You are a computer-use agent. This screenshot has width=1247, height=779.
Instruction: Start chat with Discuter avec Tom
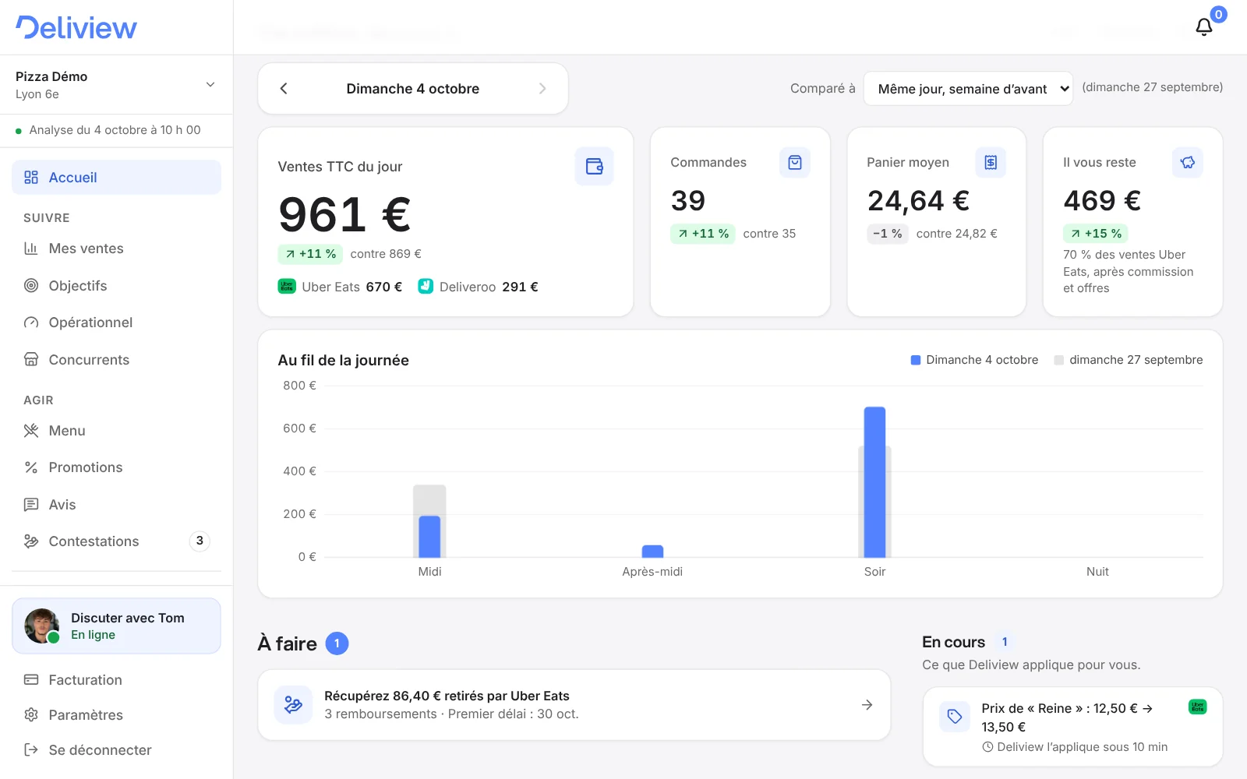coord(117,626)
